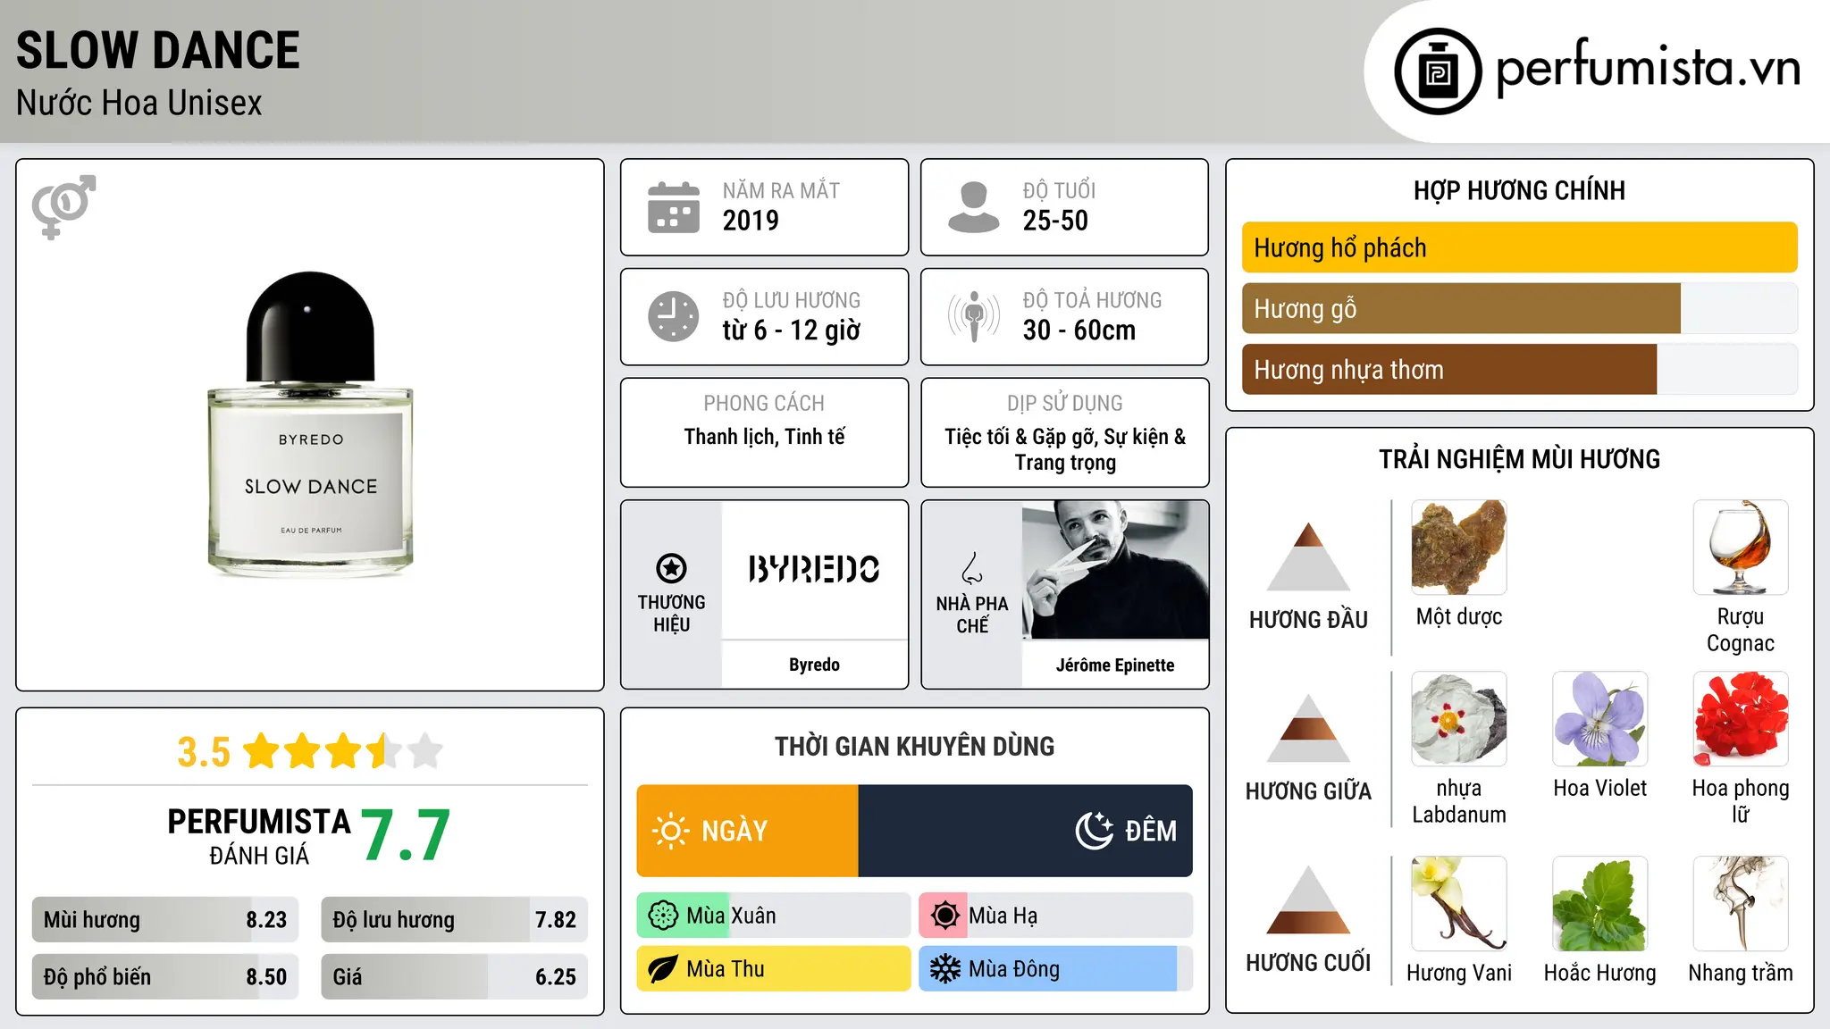The width and height of the screenshot is (1830, 1029).
Task: Open the Hoắc Hương note image
Action: [x=1599, y=904]
